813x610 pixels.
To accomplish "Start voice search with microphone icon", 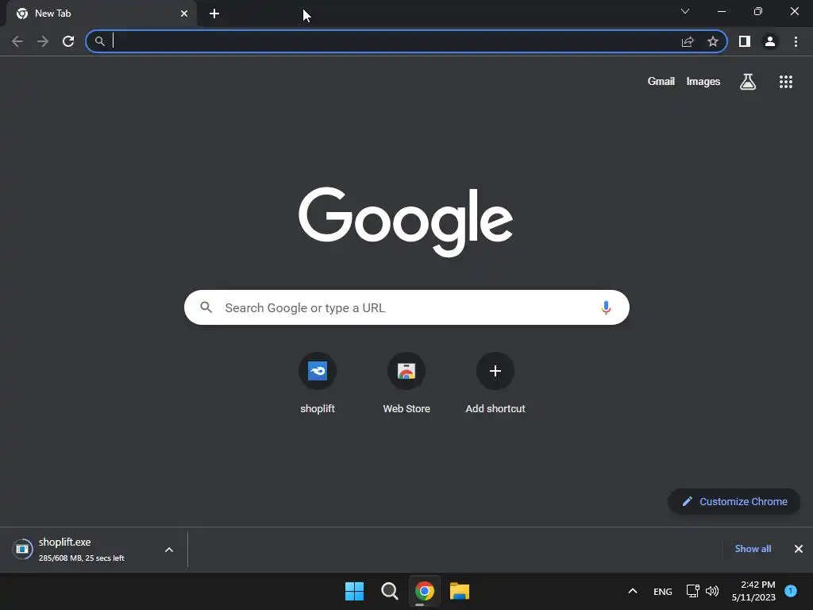I will coord(606,307).
